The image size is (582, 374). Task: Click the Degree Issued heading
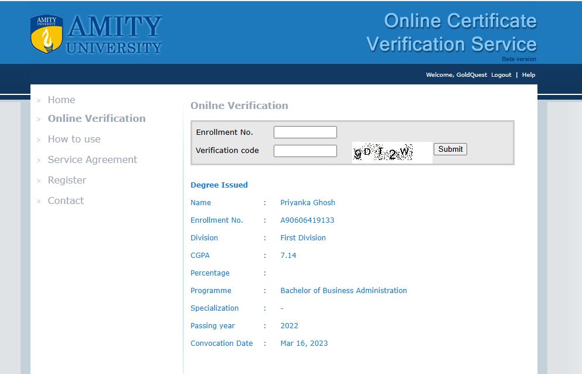pyautogui.click(x=219, y=185)
